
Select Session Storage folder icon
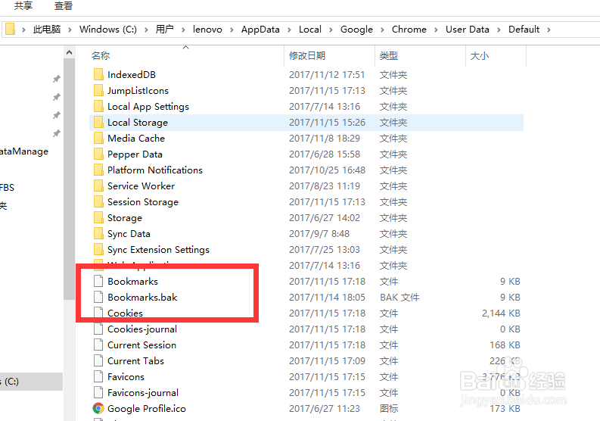[98, 201]
